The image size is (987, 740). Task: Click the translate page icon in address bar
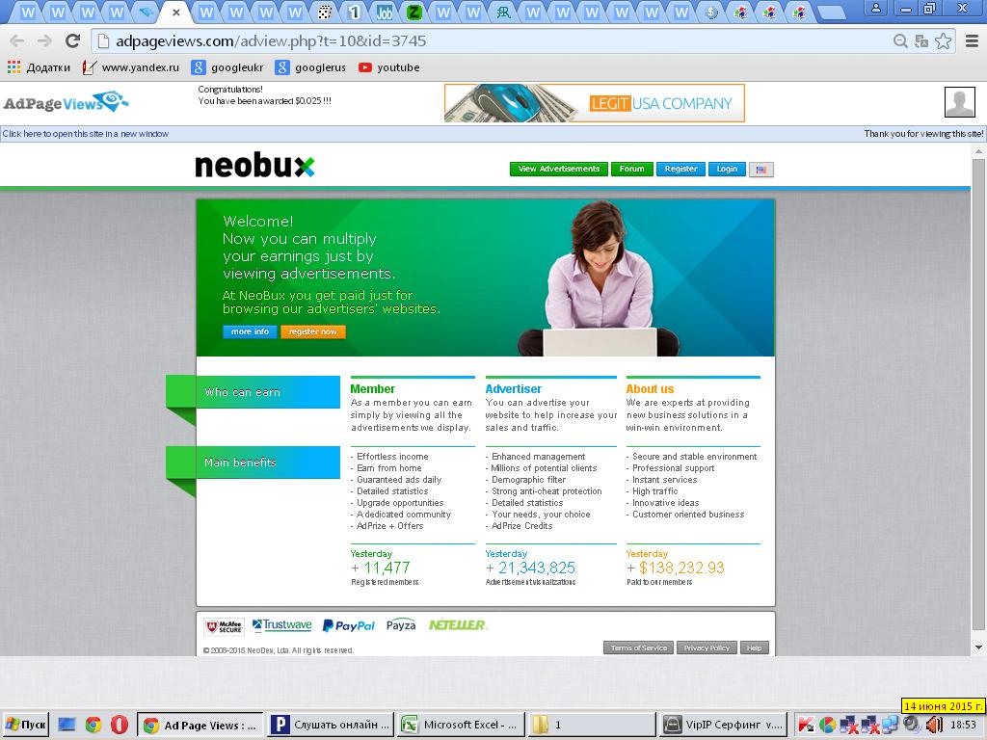[921, 41]
